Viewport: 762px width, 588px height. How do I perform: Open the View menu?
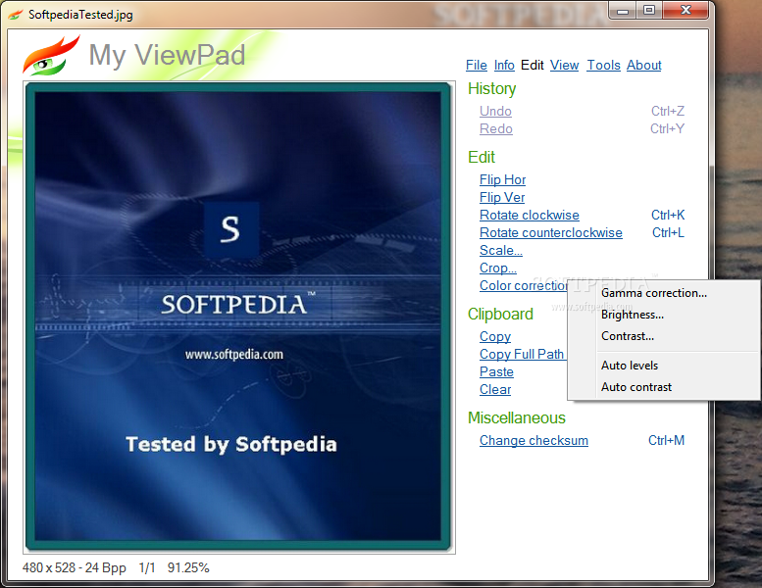pos(564,65)
